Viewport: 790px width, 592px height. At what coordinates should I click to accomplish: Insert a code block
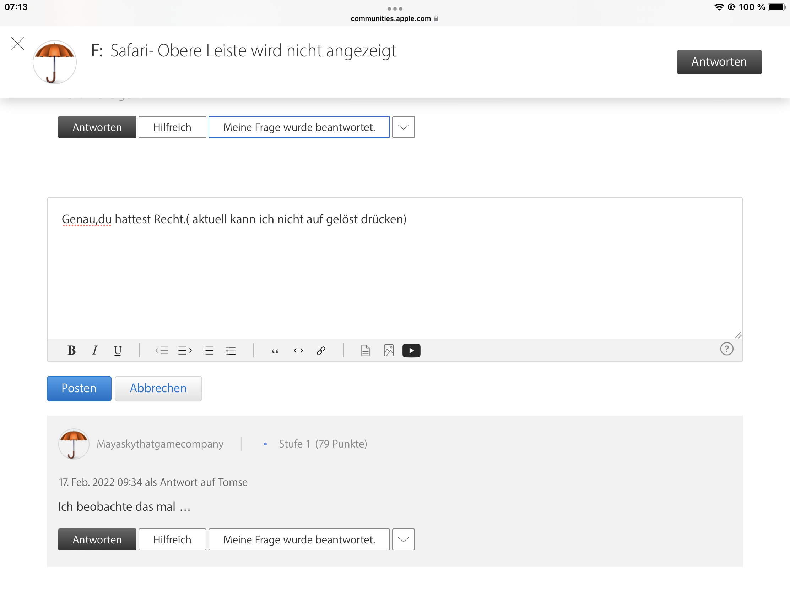click(298, 350)
